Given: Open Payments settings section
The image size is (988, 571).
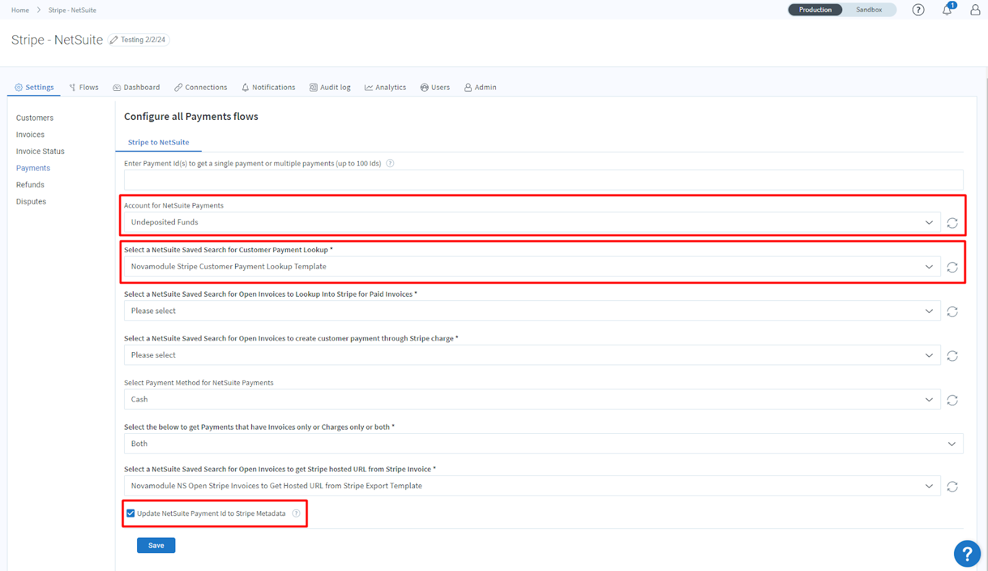Looking at the screenshot, I should point(33,168).
